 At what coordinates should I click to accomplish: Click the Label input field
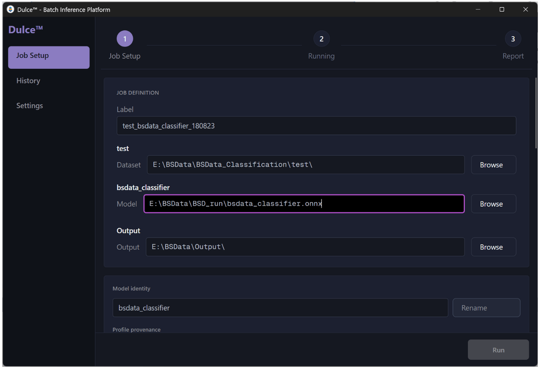[x=316, y=126]
